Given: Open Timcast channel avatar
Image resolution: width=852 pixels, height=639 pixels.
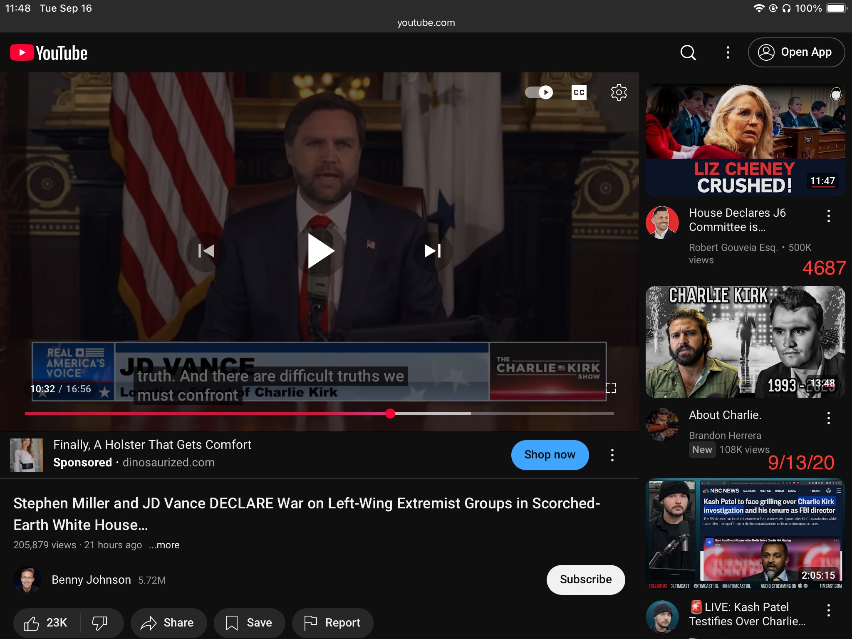Looking at the screenshot, I should pyautogui.click(x=662, y=617).
